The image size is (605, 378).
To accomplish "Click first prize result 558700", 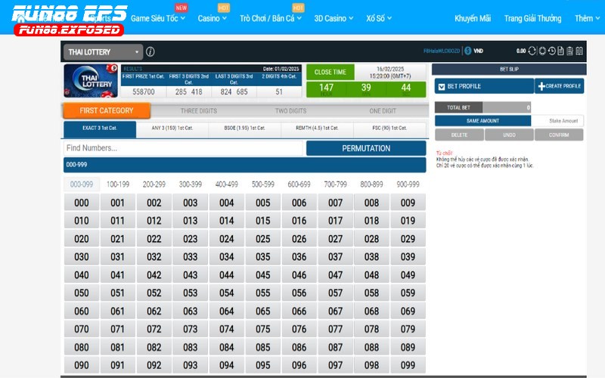I will click(x=144, y=91).
